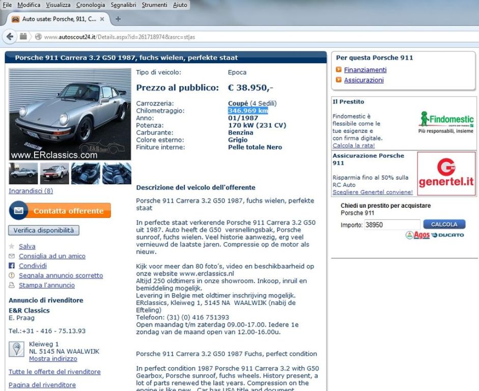Click the Tel.:+31 - 416 - 75.13.93 text
Image resolution: width=479 pixels, height=391 pixels.
click(47, 331)
